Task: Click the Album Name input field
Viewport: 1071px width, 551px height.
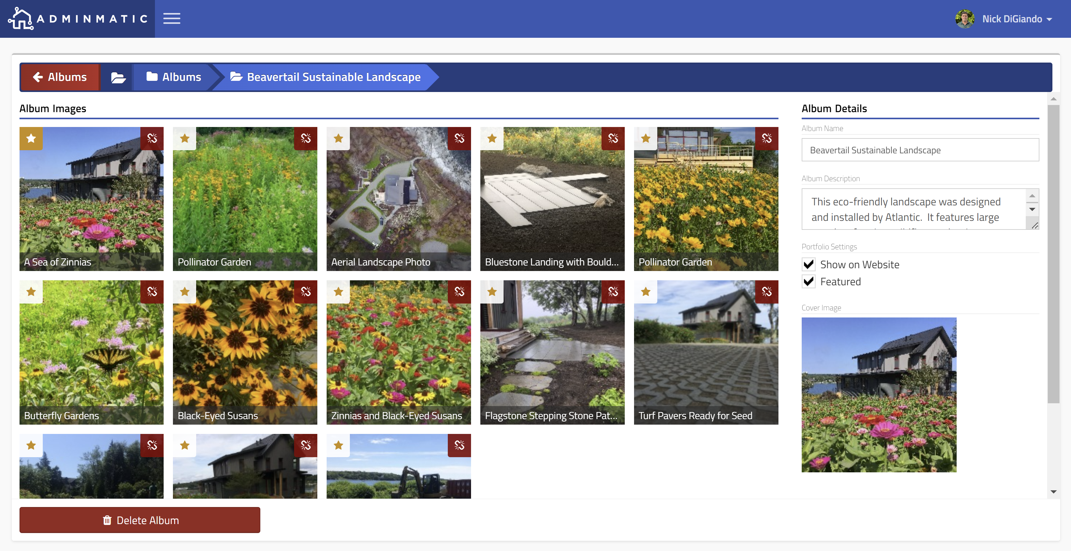Action: pos(920,150)
